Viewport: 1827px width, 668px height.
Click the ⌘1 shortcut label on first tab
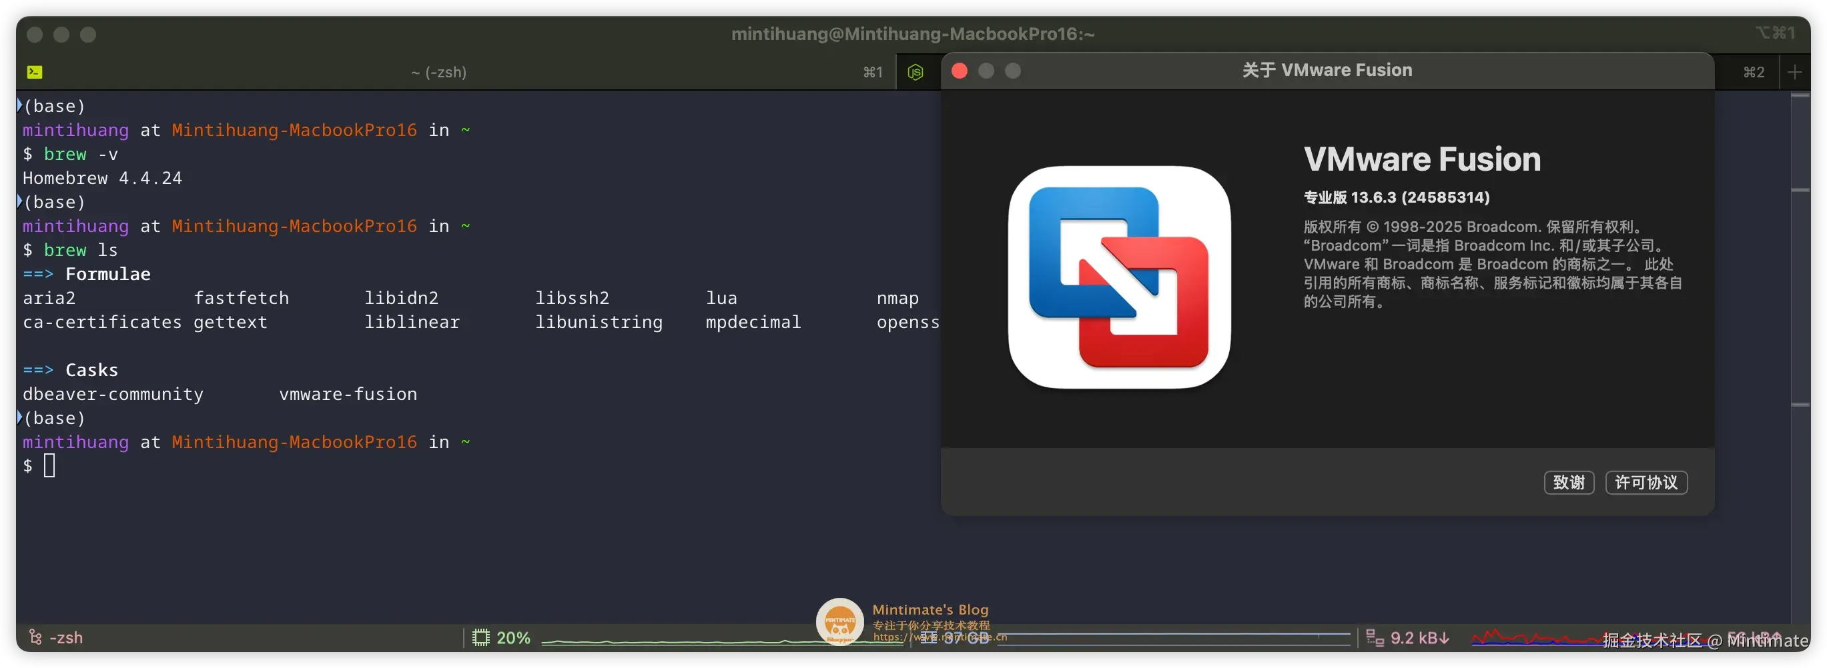[872, 71]
